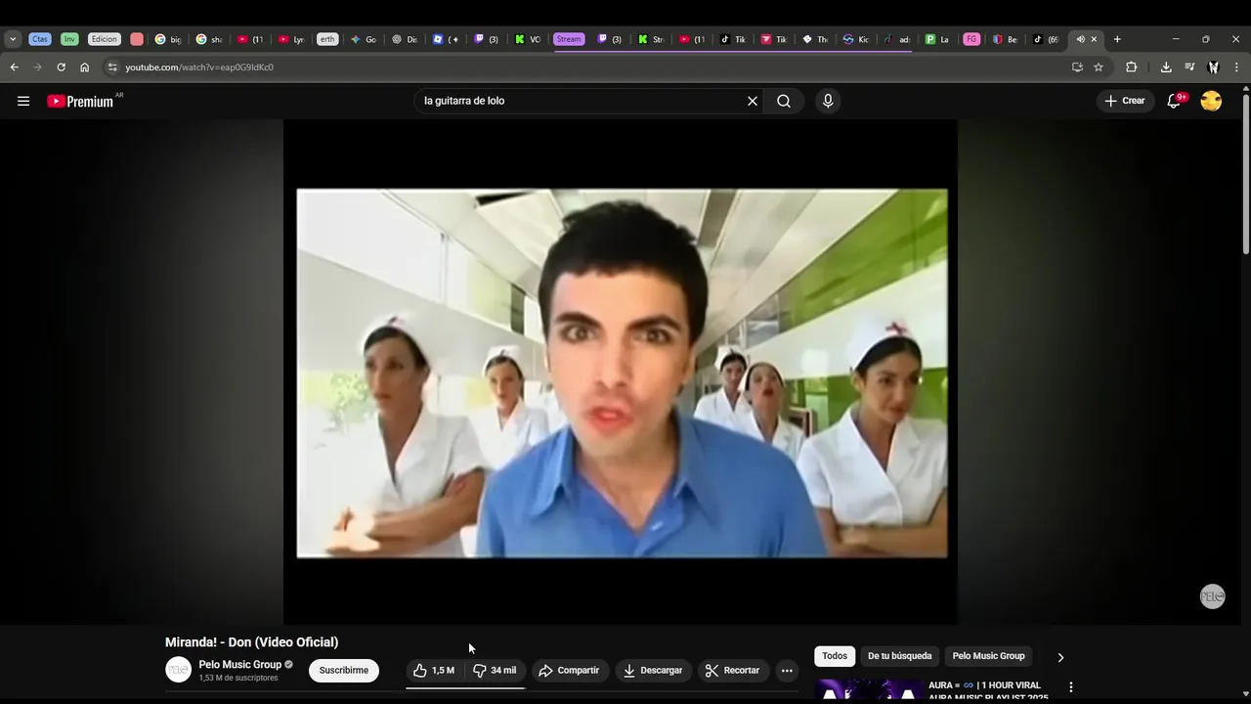Image resolution: width=1251 pixels, height=704 pixels.
Task: Open the tab search dropdown arrow
Action: 13,39
